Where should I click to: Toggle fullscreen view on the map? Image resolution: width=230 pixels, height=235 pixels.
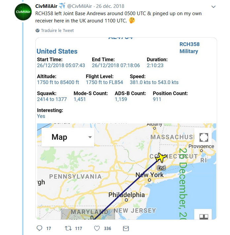(x=203, y=137)
